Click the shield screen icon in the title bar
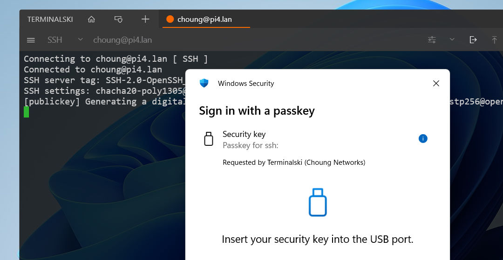 click(118, 19)
